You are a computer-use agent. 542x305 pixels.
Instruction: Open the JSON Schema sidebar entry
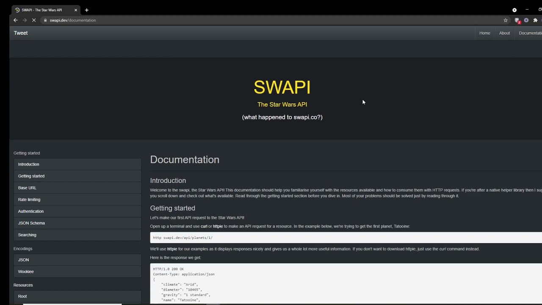point(77,223)
